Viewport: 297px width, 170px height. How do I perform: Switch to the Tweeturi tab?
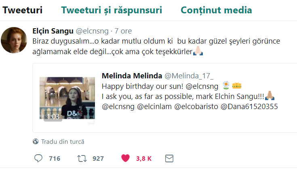pyautogui.click(x=22, y=10)
